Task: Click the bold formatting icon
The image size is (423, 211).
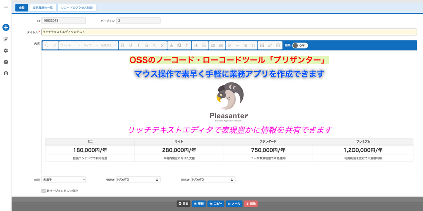Action: click(123, 46)
